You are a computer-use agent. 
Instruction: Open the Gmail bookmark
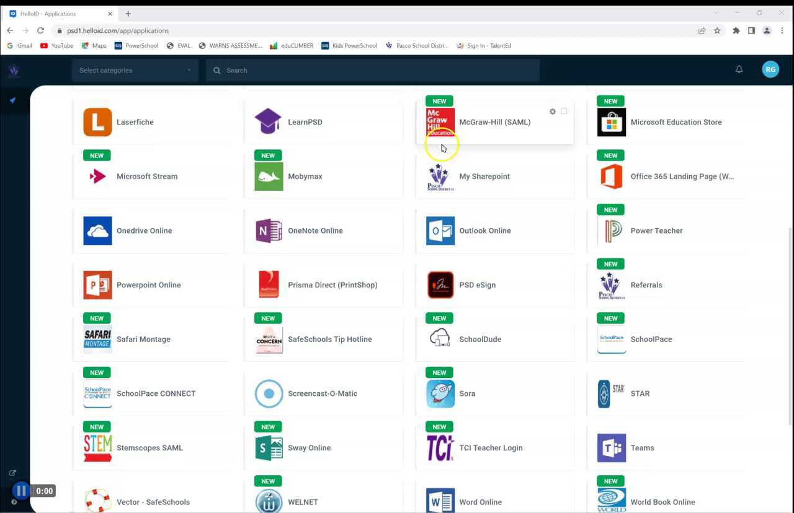click(x=20, y=45)
